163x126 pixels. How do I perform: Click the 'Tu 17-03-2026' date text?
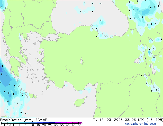pos(108,120)
